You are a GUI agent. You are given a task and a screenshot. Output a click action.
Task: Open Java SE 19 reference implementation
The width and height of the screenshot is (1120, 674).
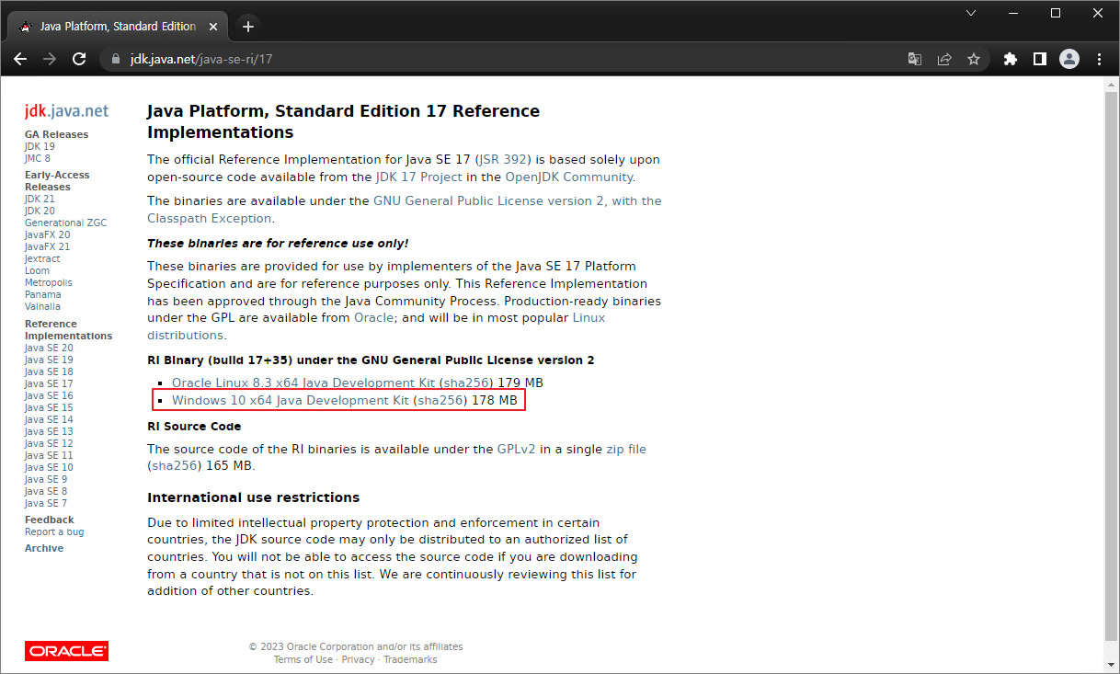point(49,360)
